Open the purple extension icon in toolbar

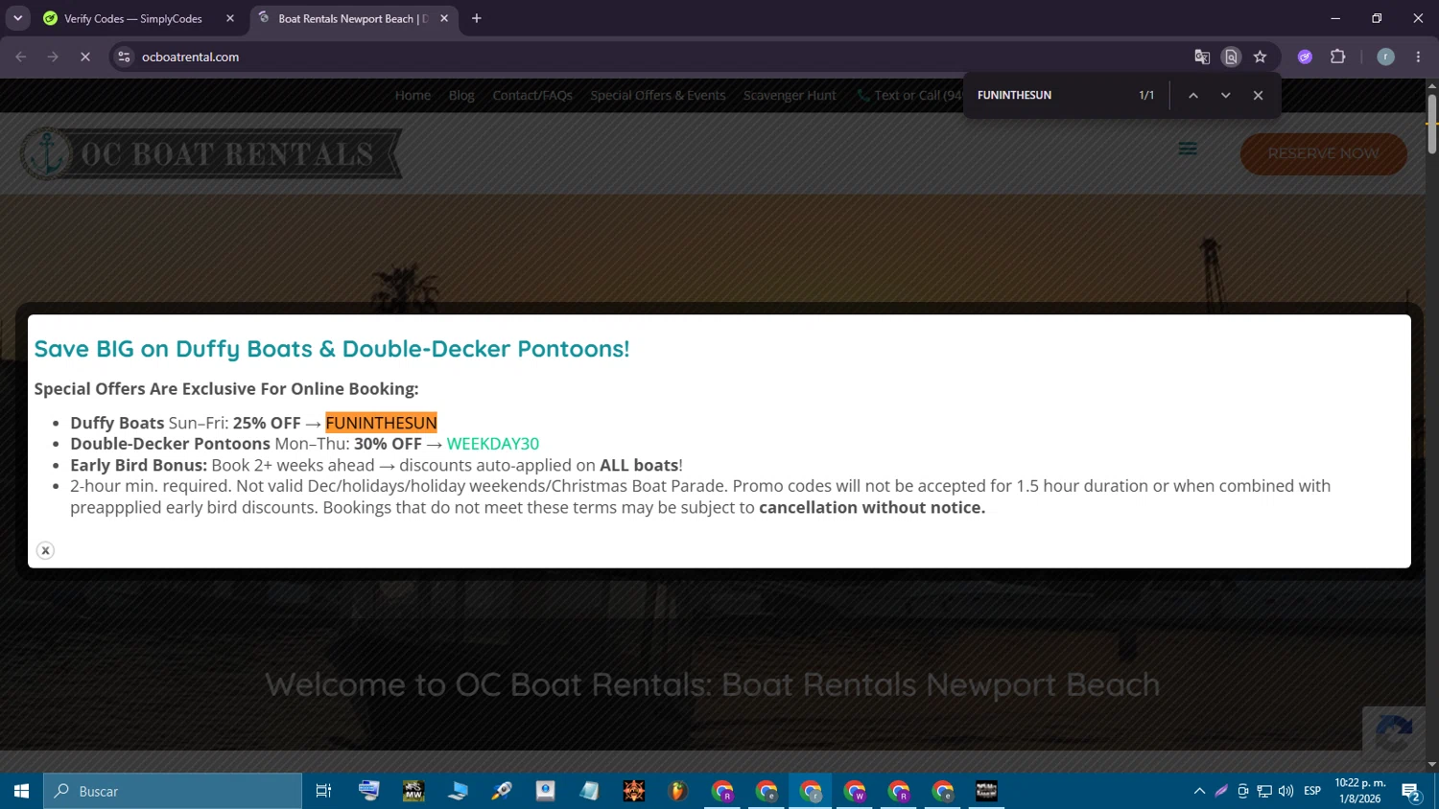click(1305, 57)
